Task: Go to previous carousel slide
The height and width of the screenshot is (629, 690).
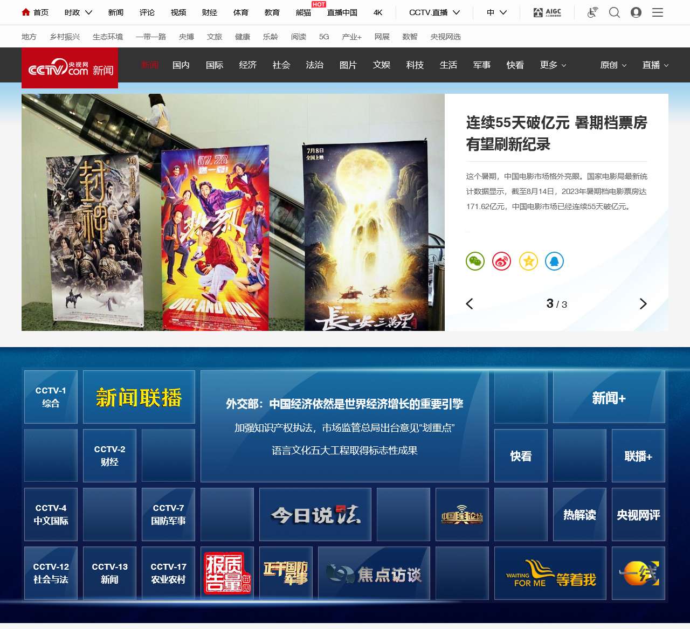Action: (x=470, y=304)
